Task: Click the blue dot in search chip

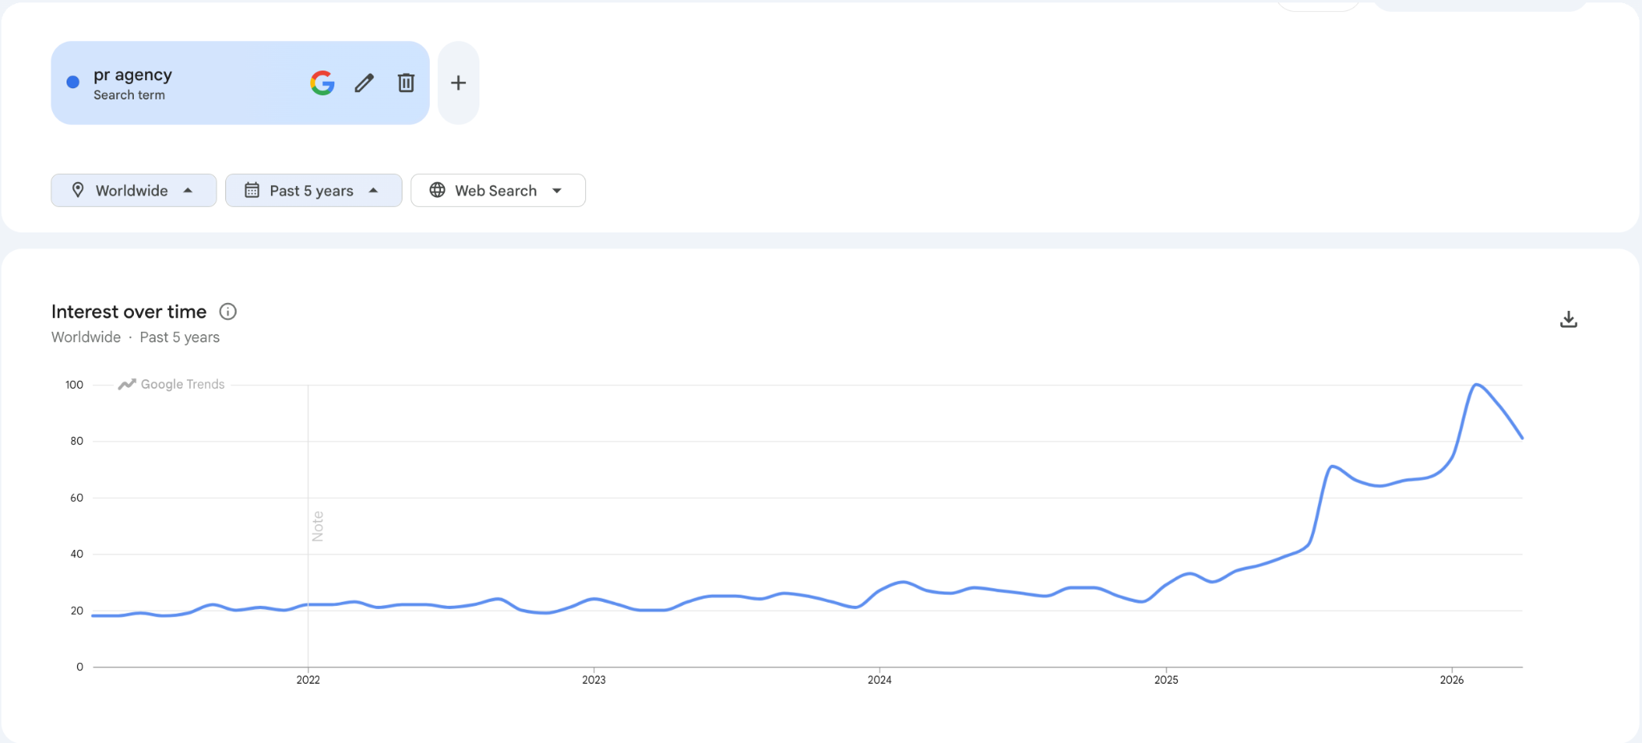Action: click(x=73, y=81)
